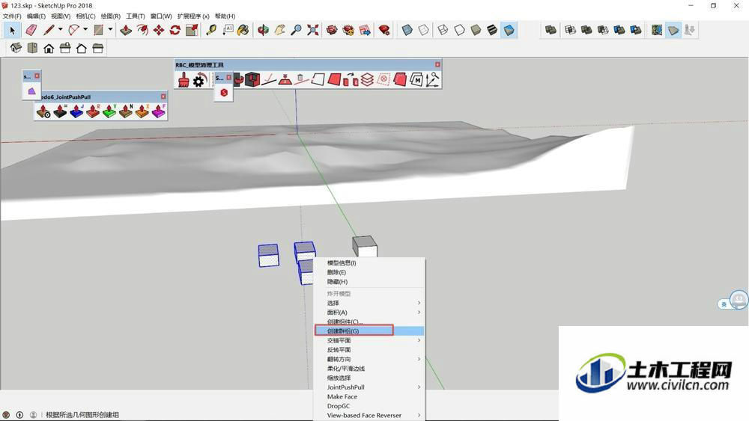
Task: Switch to Top view
Action: coord(32,48)
